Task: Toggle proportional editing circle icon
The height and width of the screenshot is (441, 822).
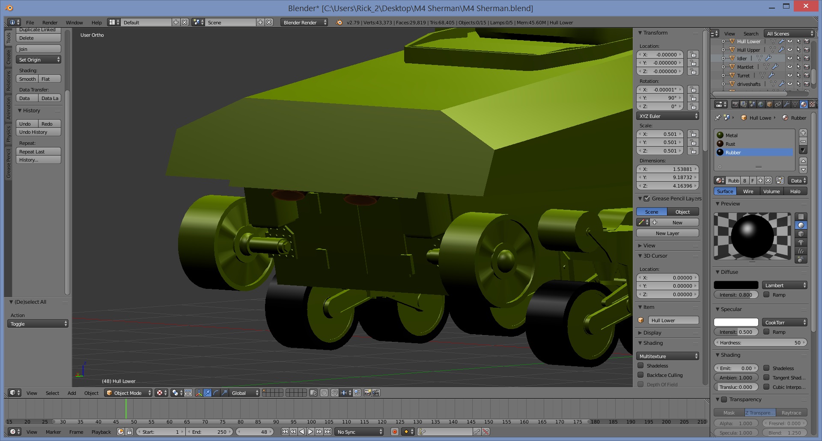Action: pyautogui.click(x=324, y=393)
